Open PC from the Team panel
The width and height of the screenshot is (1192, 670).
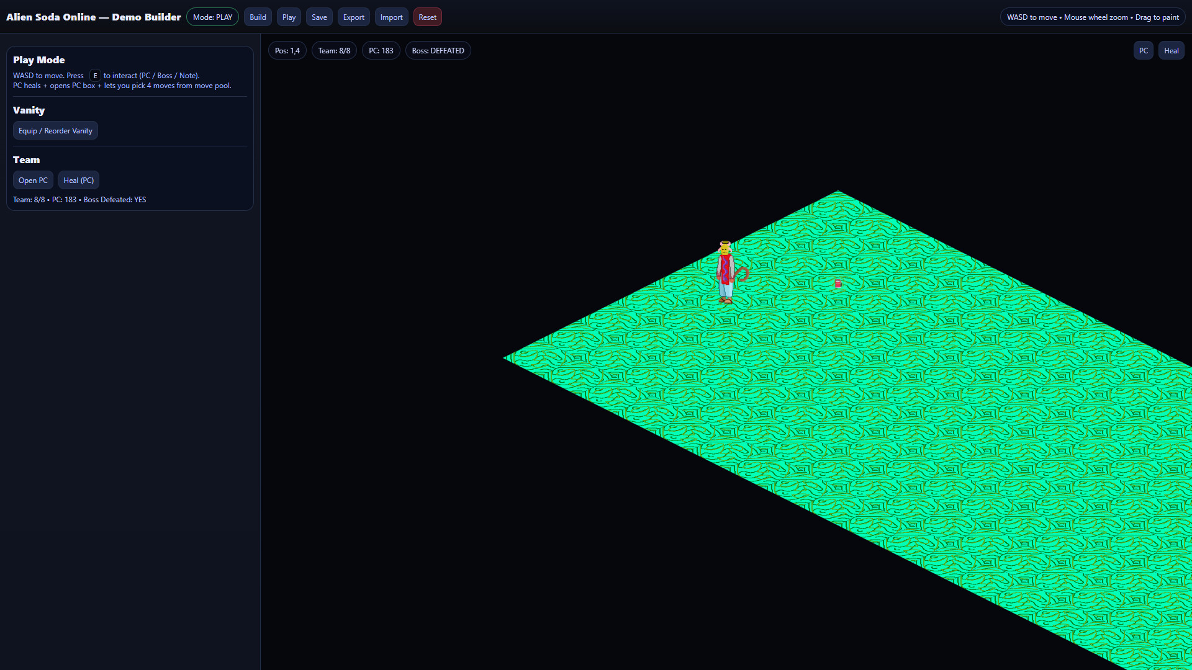(x=33, y=180)
